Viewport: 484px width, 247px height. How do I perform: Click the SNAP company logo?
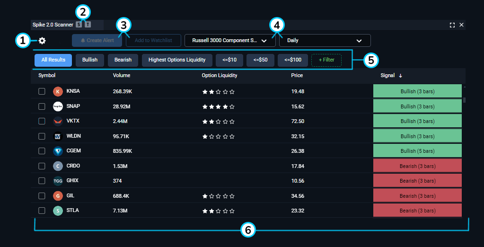[58, 106]
